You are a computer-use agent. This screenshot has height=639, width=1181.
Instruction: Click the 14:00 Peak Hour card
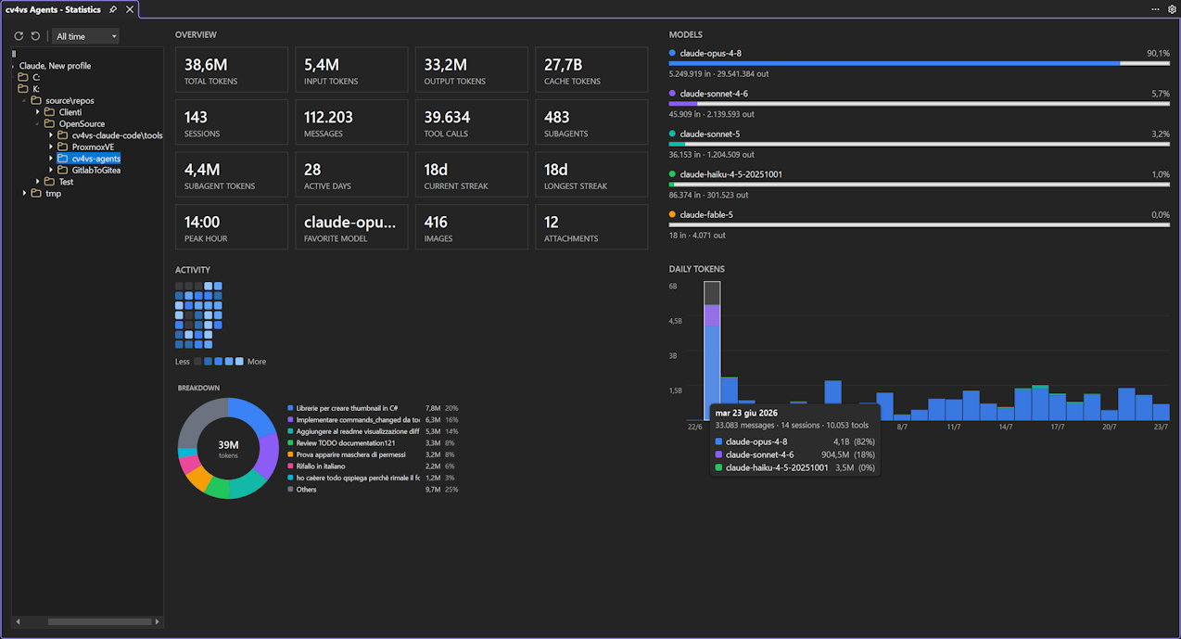tap(231, 227)
